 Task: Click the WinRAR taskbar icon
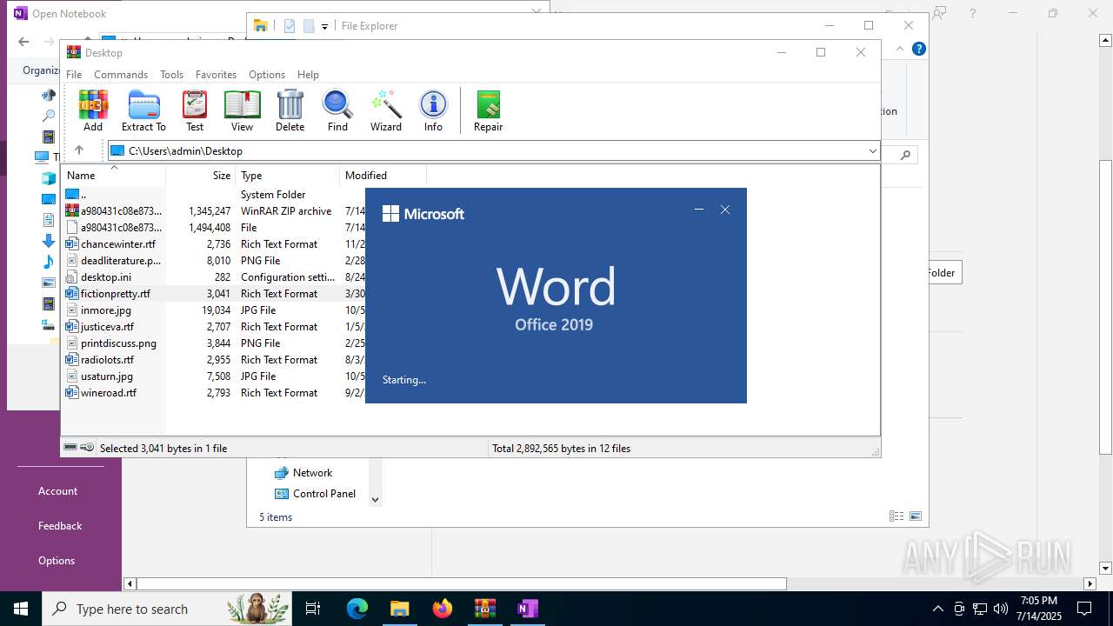[484, 609]
